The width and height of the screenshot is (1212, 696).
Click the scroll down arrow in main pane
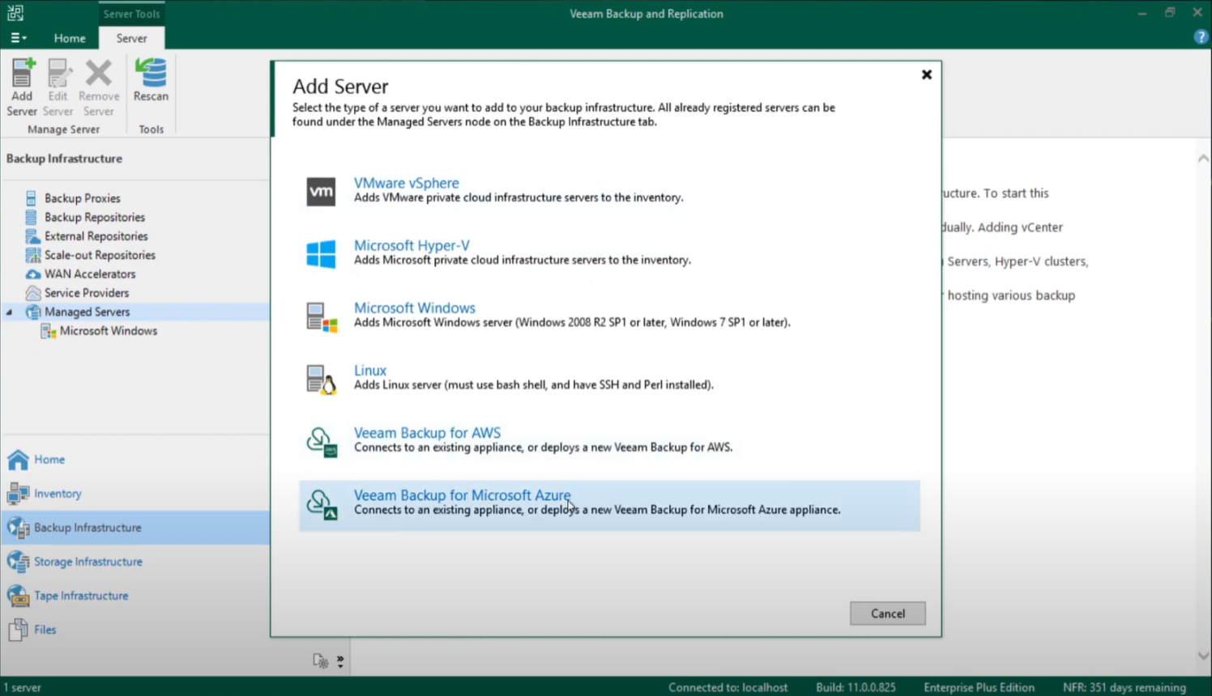(x=1203, y=656)
